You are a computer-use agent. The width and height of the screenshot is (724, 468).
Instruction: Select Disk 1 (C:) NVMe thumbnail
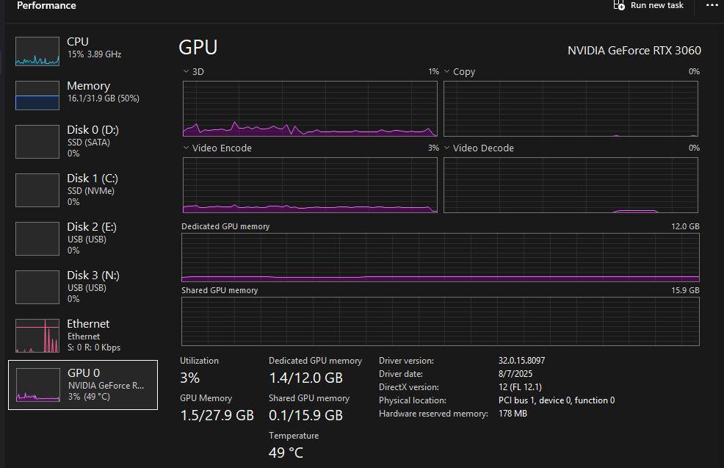point(37,190)
